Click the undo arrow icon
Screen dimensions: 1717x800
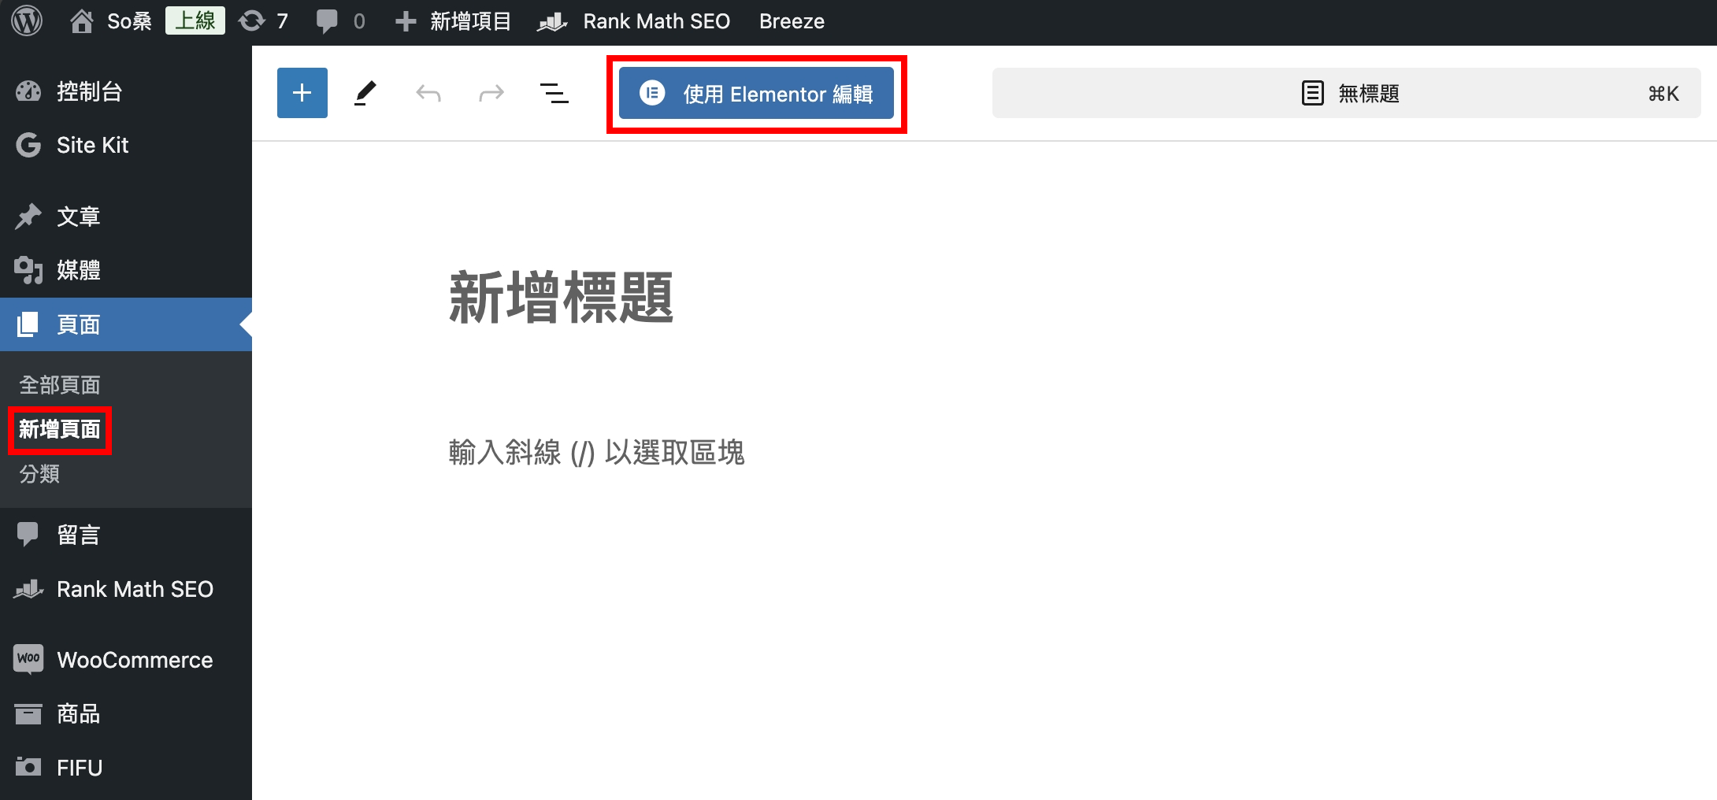point(428,94)
